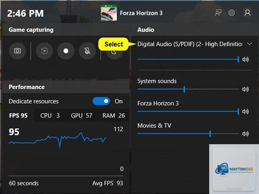
Task: Open Game bar settings gear
Action: (x=232, y=13)
